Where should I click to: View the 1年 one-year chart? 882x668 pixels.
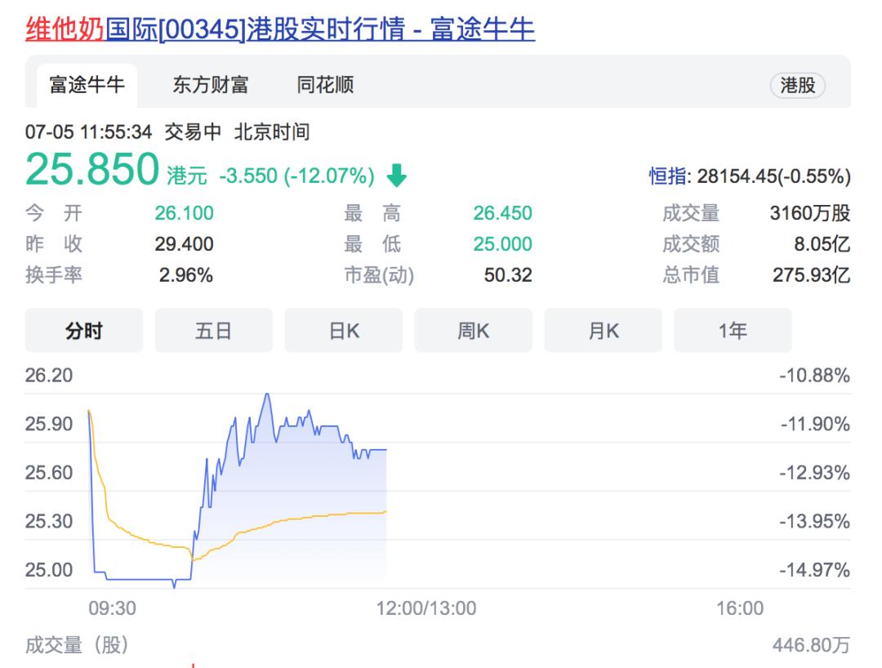733,331
